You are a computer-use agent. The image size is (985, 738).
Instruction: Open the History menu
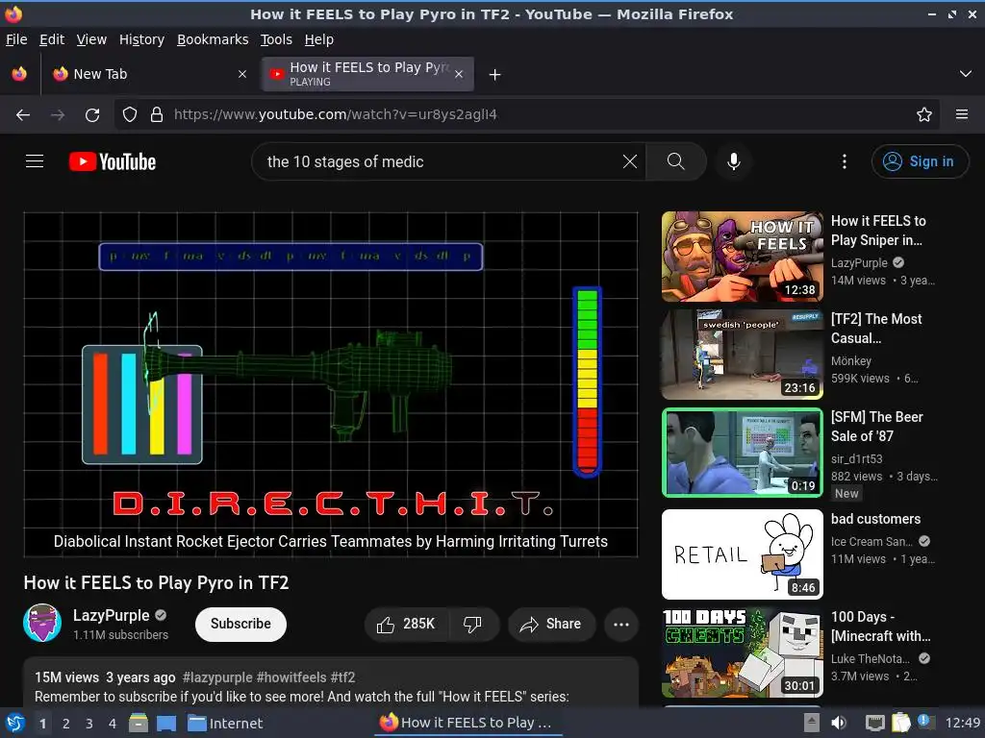coord(141,39)
